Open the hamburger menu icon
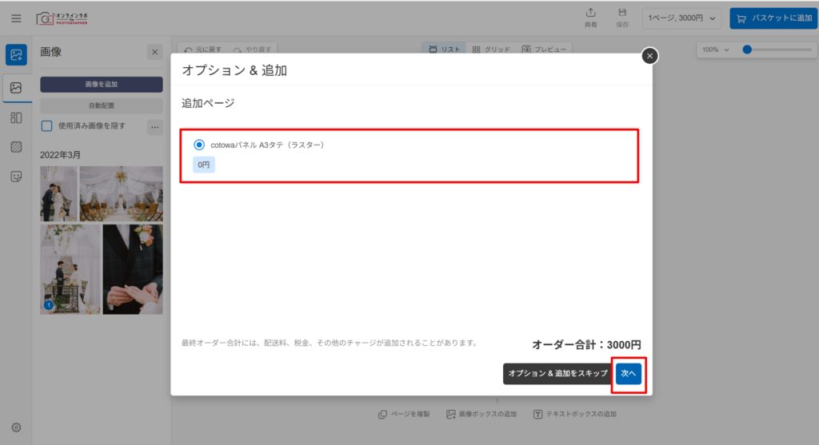This screenshot has height=445, width=819. pyautogui.click(x=16, y=18)
